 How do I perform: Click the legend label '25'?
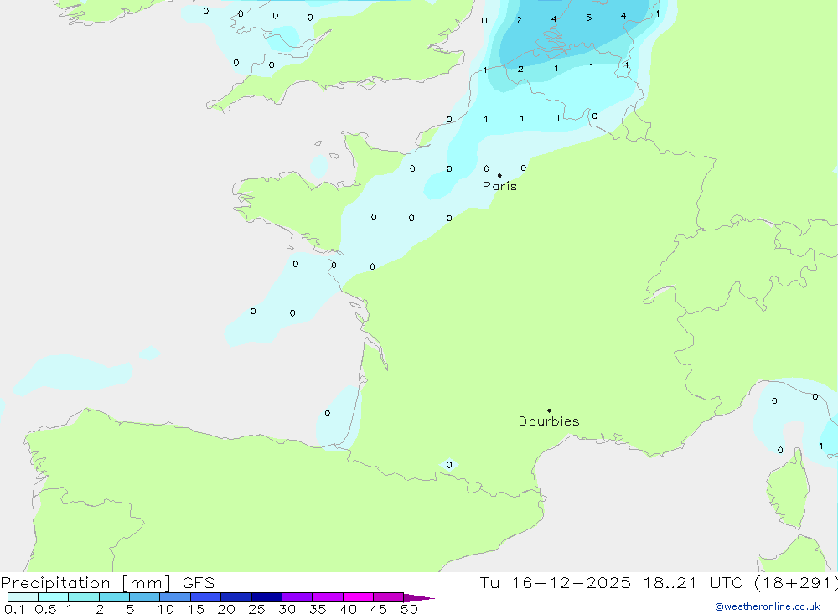point(256,609)
